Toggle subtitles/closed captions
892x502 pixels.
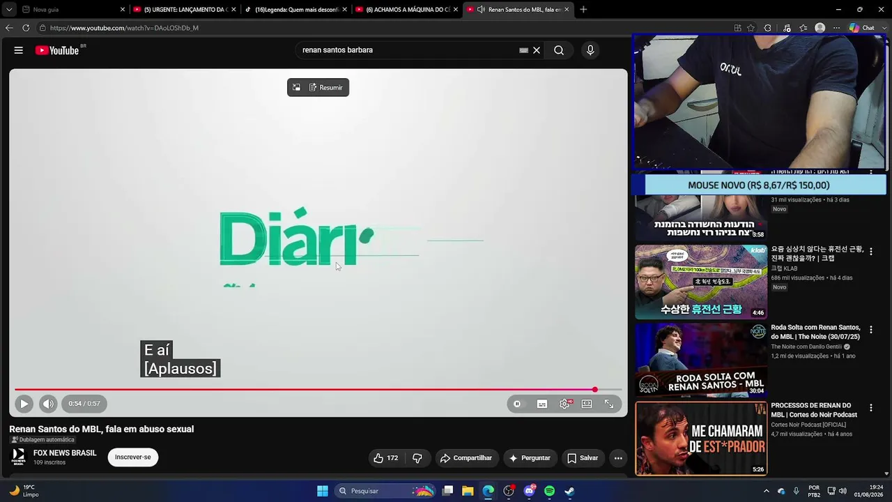coord(542,404)
